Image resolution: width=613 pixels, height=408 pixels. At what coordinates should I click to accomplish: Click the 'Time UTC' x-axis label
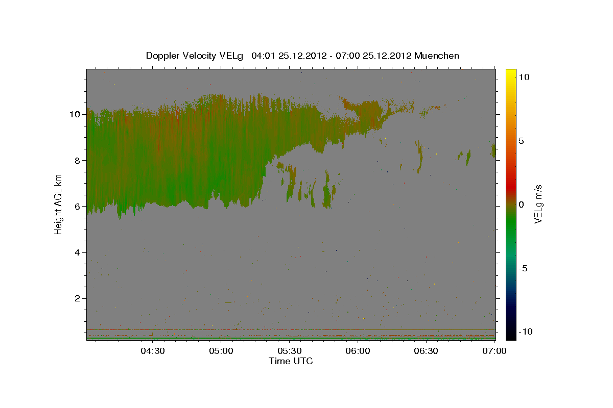[291, 361]
